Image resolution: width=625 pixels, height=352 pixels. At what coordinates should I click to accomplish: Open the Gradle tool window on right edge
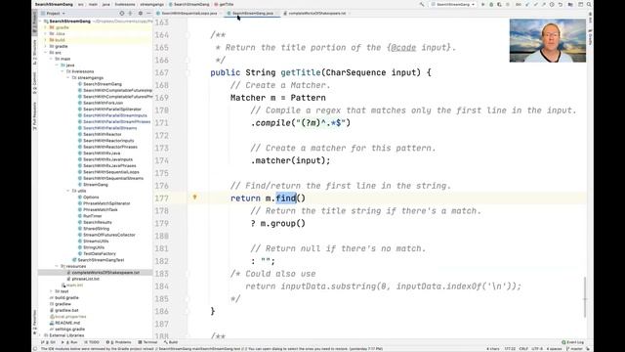590,38
